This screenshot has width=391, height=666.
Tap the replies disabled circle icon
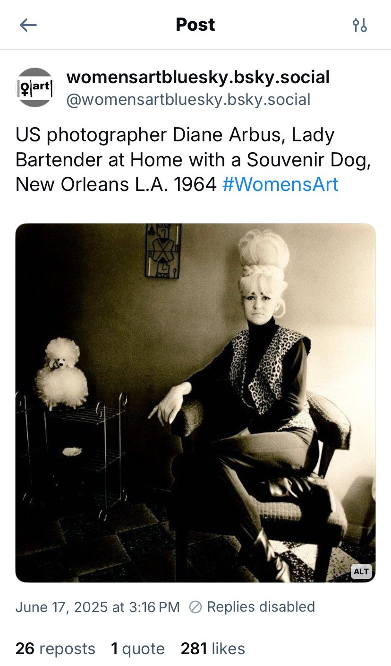[195, 607]
